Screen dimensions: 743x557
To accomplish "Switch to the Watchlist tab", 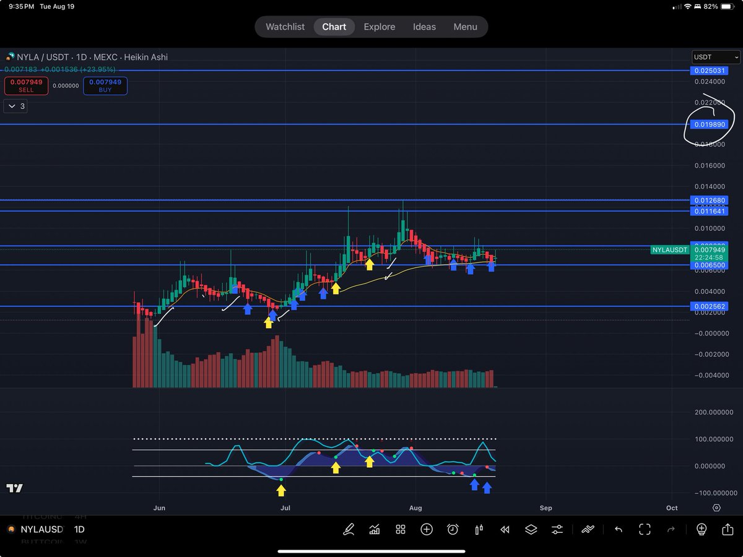I will point(285,27).
